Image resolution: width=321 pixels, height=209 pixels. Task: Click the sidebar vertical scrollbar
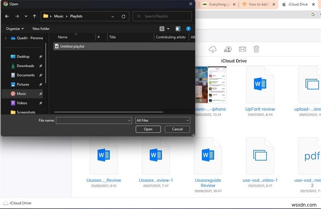(46, 63)
